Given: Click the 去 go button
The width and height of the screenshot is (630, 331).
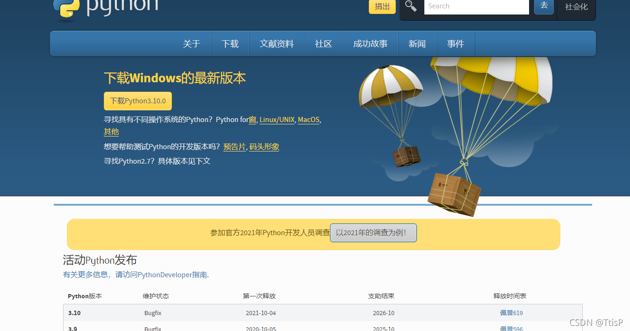Looking at the screenshot, I should [544, 6].
